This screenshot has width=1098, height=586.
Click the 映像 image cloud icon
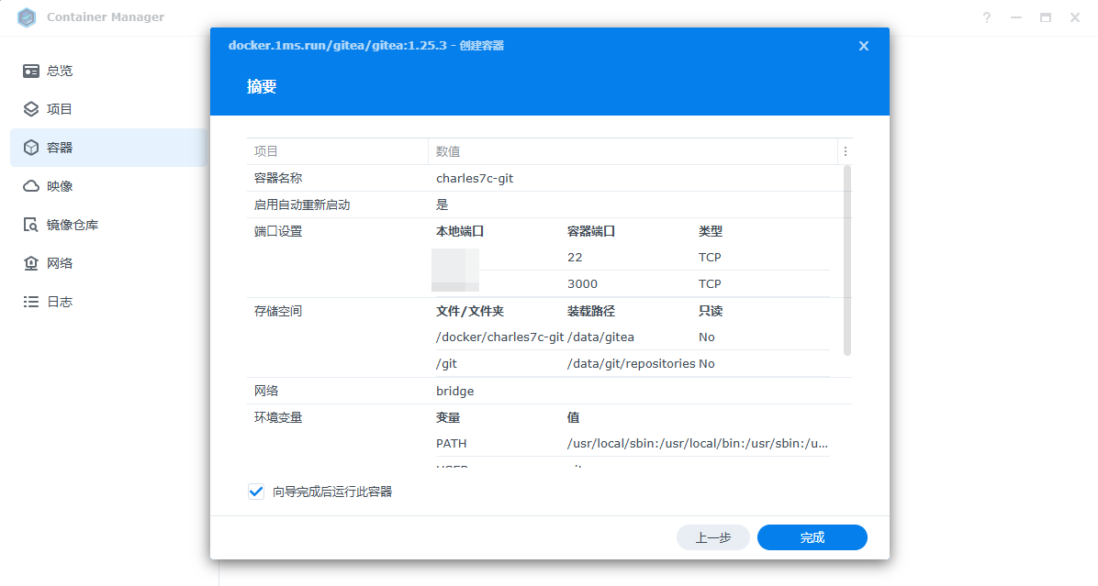31,186
